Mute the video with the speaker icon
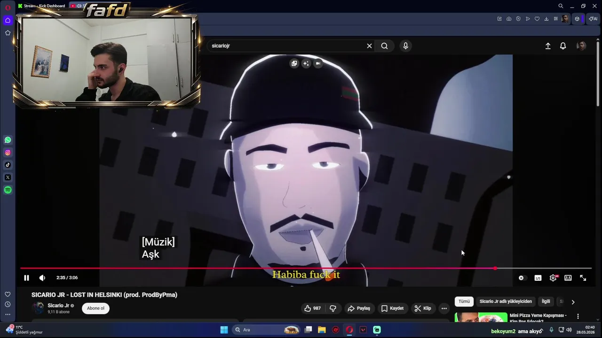Viewport: 602px width, 338px height. (x=42, y=278)
